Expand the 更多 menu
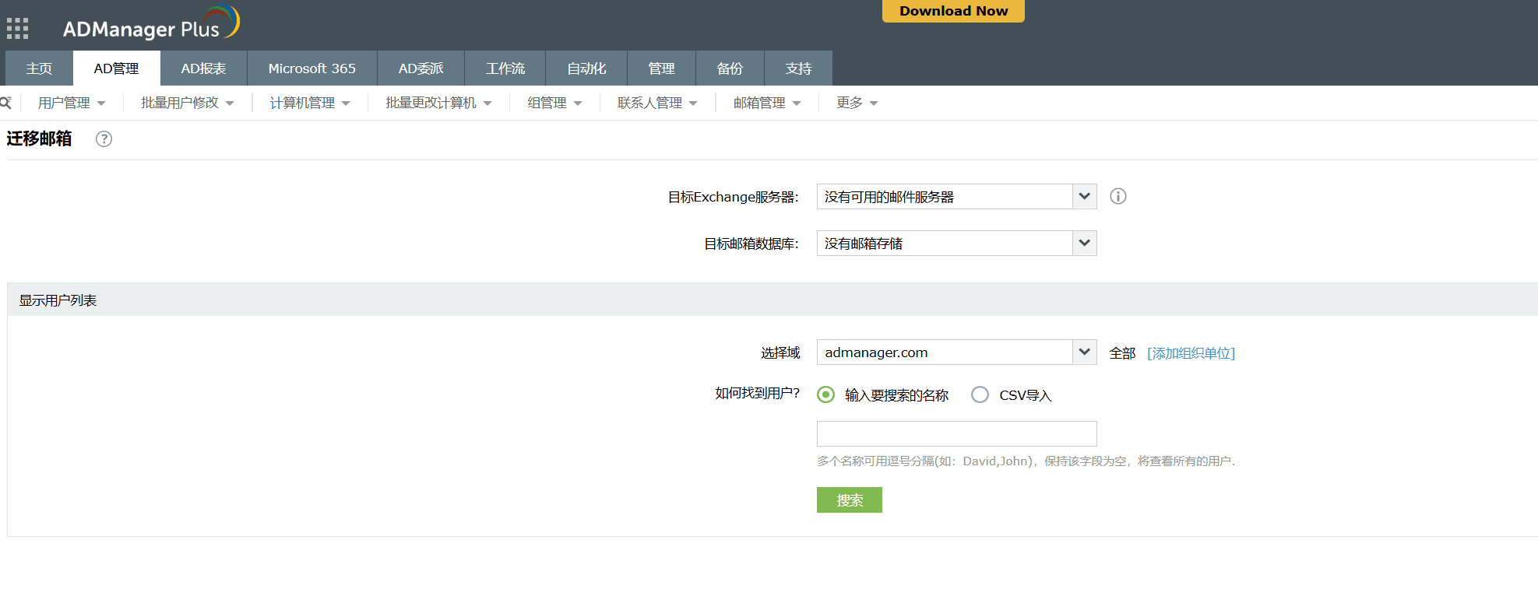This screenshot has width=1538, height=596. [857, 103]
